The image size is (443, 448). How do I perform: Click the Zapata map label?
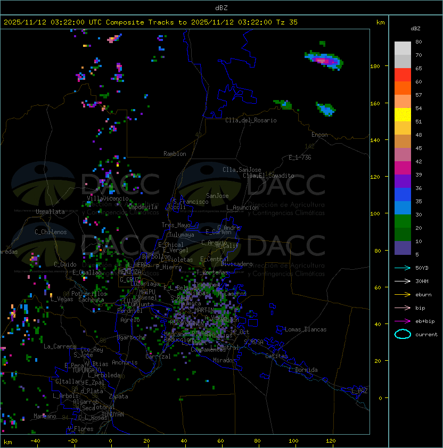tap(118, 396)
